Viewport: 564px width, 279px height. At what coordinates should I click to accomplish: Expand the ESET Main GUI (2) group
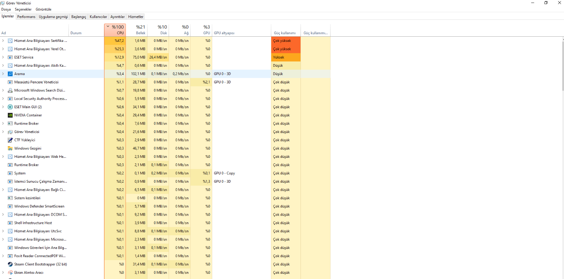[3, 107]
